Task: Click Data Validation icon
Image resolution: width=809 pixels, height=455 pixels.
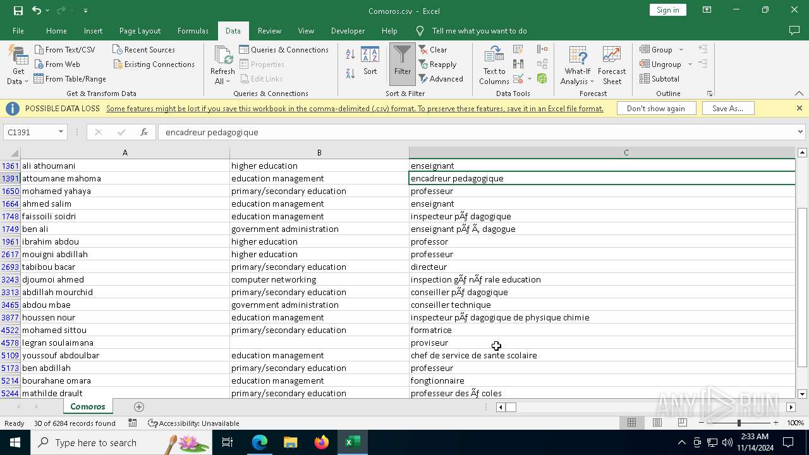Action: 518,78
